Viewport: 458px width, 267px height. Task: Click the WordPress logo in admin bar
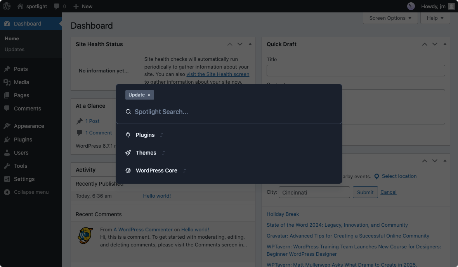7,6
